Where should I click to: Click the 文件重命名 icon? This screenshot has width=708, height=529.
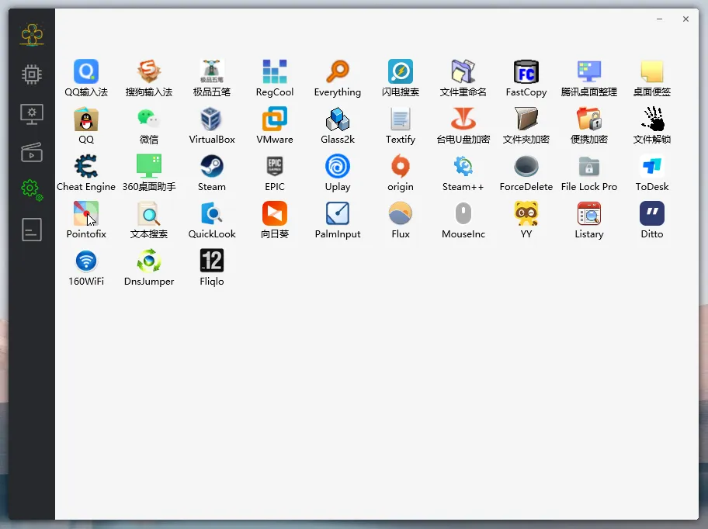[463, 71]
